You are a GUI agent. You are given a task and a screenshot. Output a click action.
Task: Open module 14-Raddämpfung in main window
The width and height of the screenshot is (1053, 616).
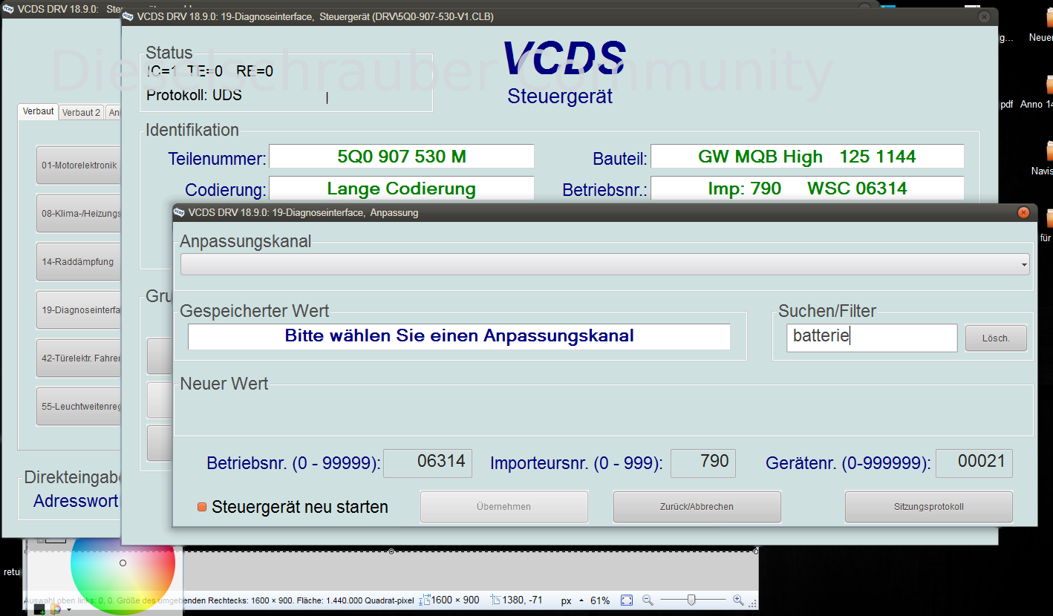(x=78, y=262)
